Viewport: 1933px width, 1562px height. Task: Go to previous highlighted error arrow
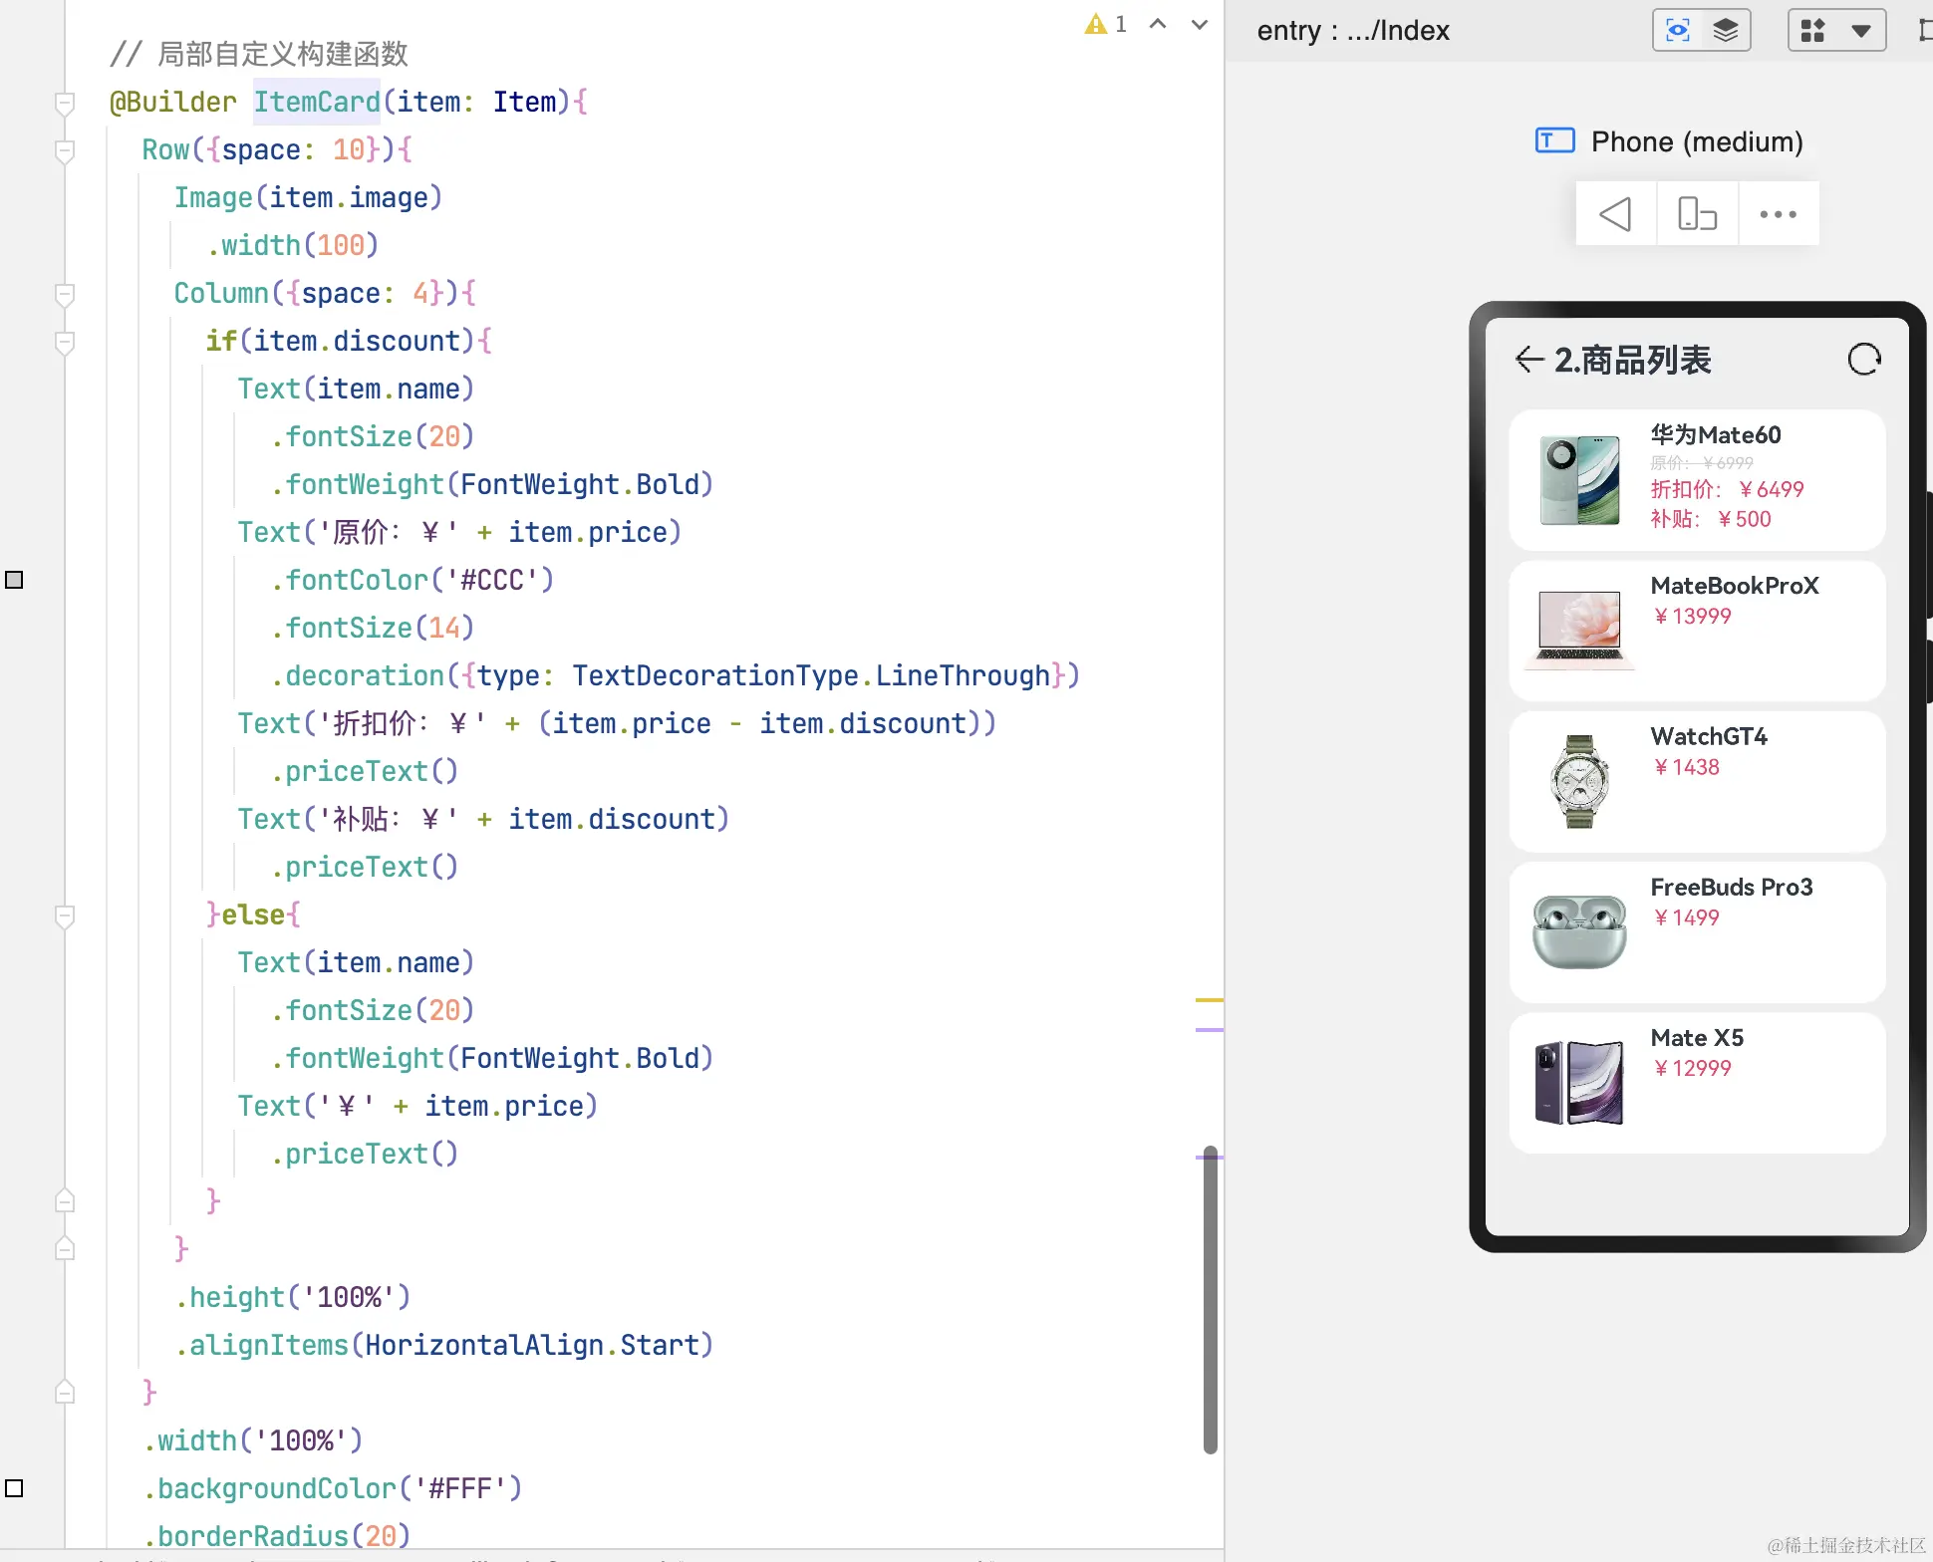[x=1158, y=24]
